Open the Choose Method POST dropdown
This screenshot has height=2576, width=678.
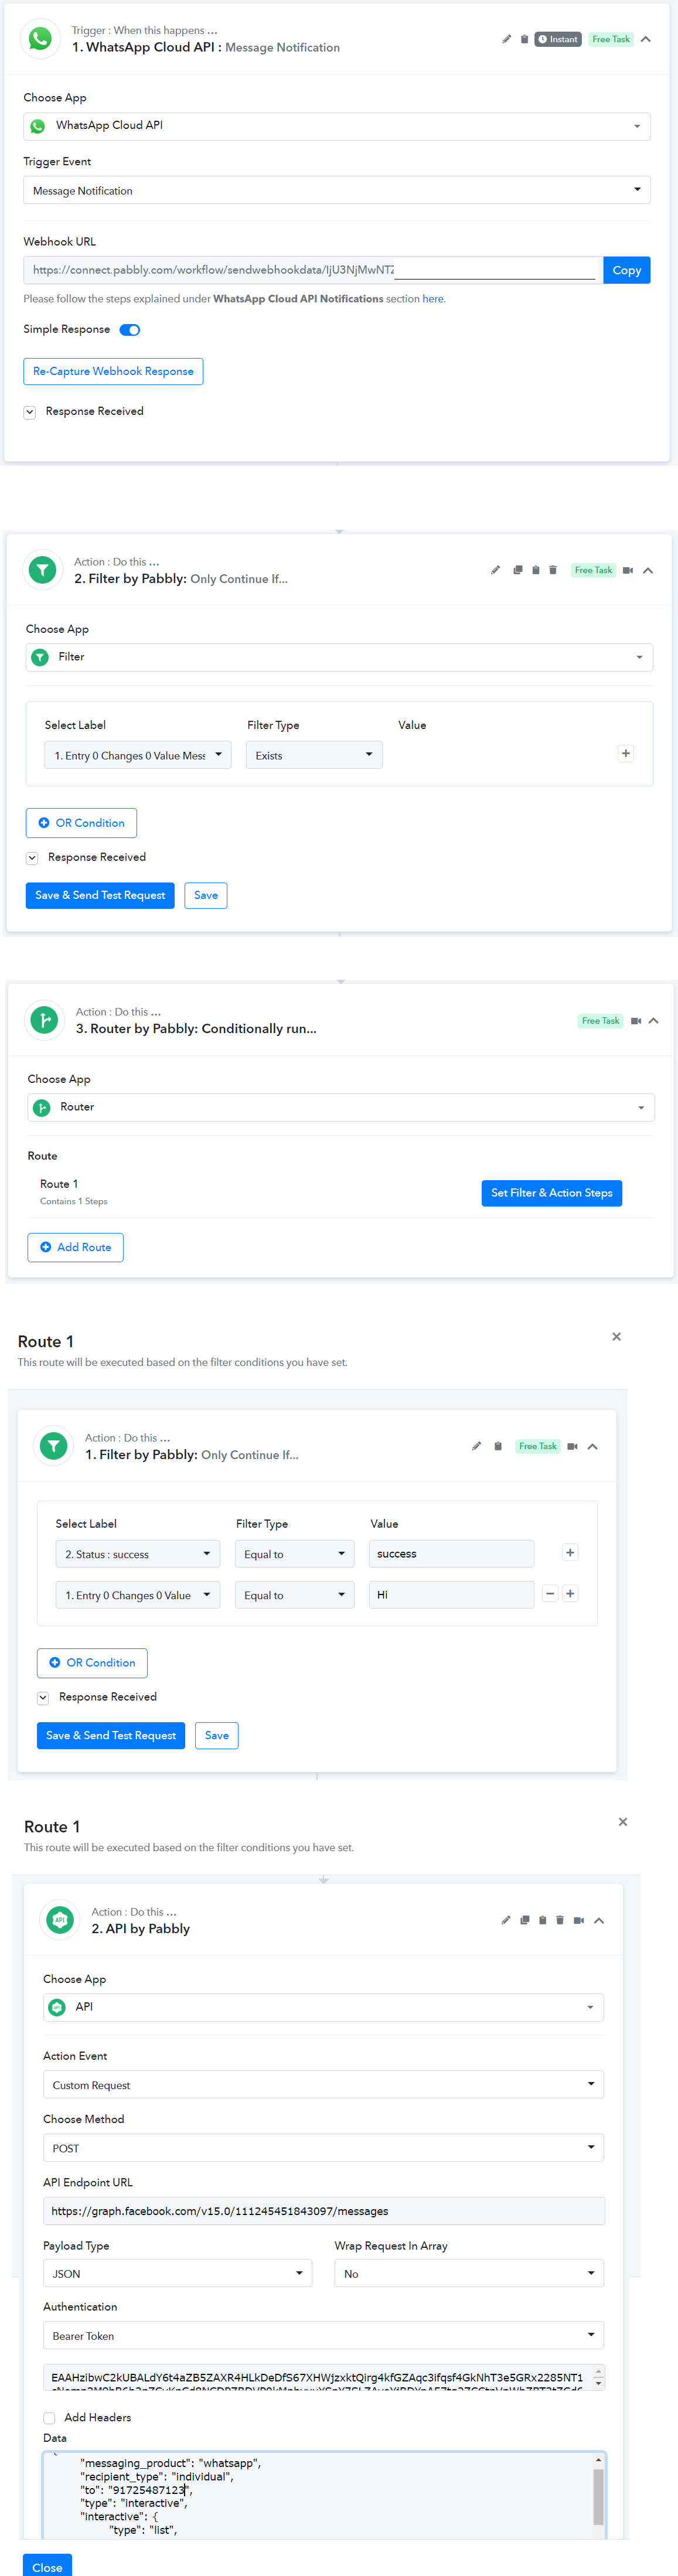323,2147
